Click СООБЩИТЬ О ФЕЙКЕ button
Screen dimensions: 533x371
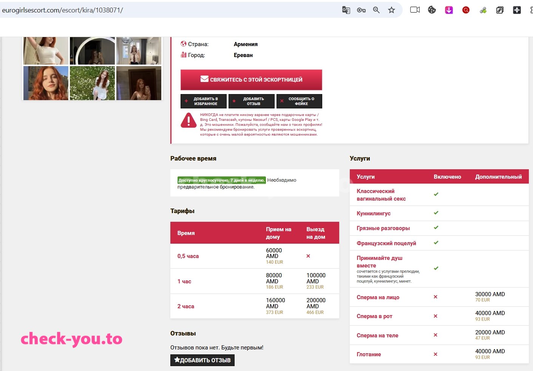(x=299, y=101)
